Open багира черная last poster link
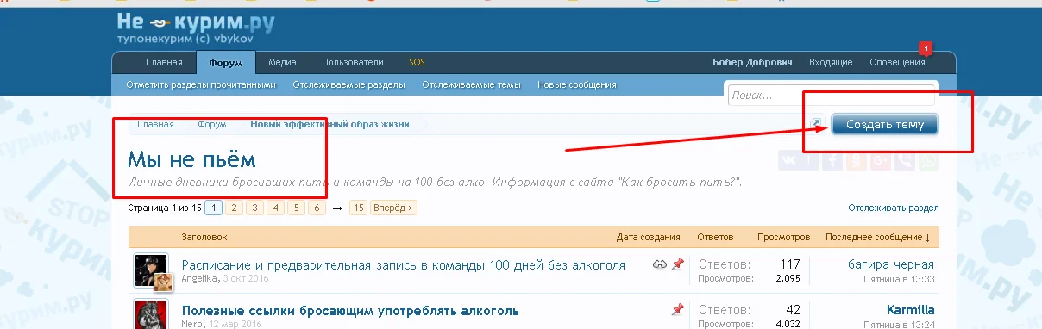The height and width of the screenshot is (329, 1042). click(891, 264)
